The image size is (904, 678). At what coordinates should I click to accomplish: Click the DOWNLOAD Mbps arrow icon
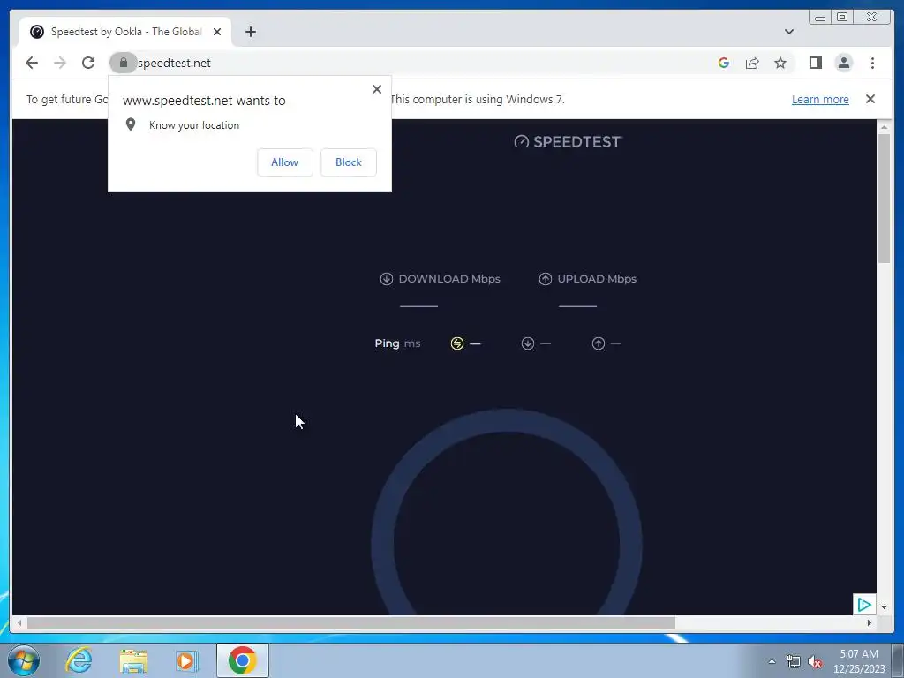(387, 279)
